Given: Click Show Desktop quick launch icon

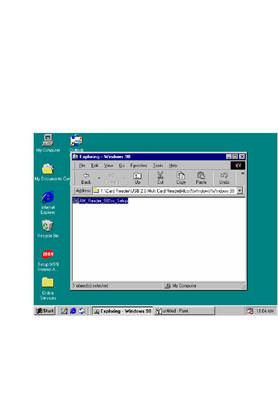Looking at the screenshot, I should point(64,311).
